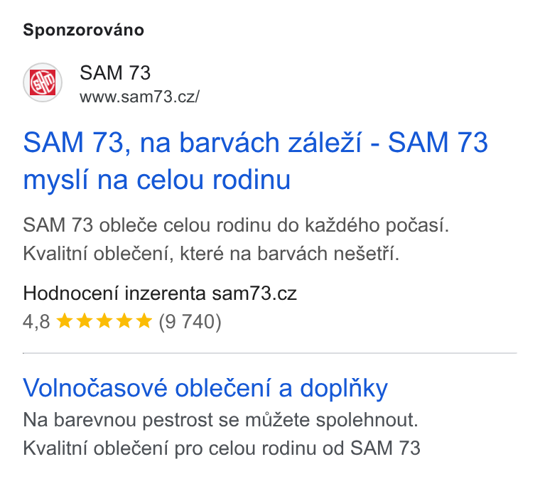Click the fourth yellow rating star
Image resolution: width=540 pixels, height=496 pixels.
tap(124, 321)
